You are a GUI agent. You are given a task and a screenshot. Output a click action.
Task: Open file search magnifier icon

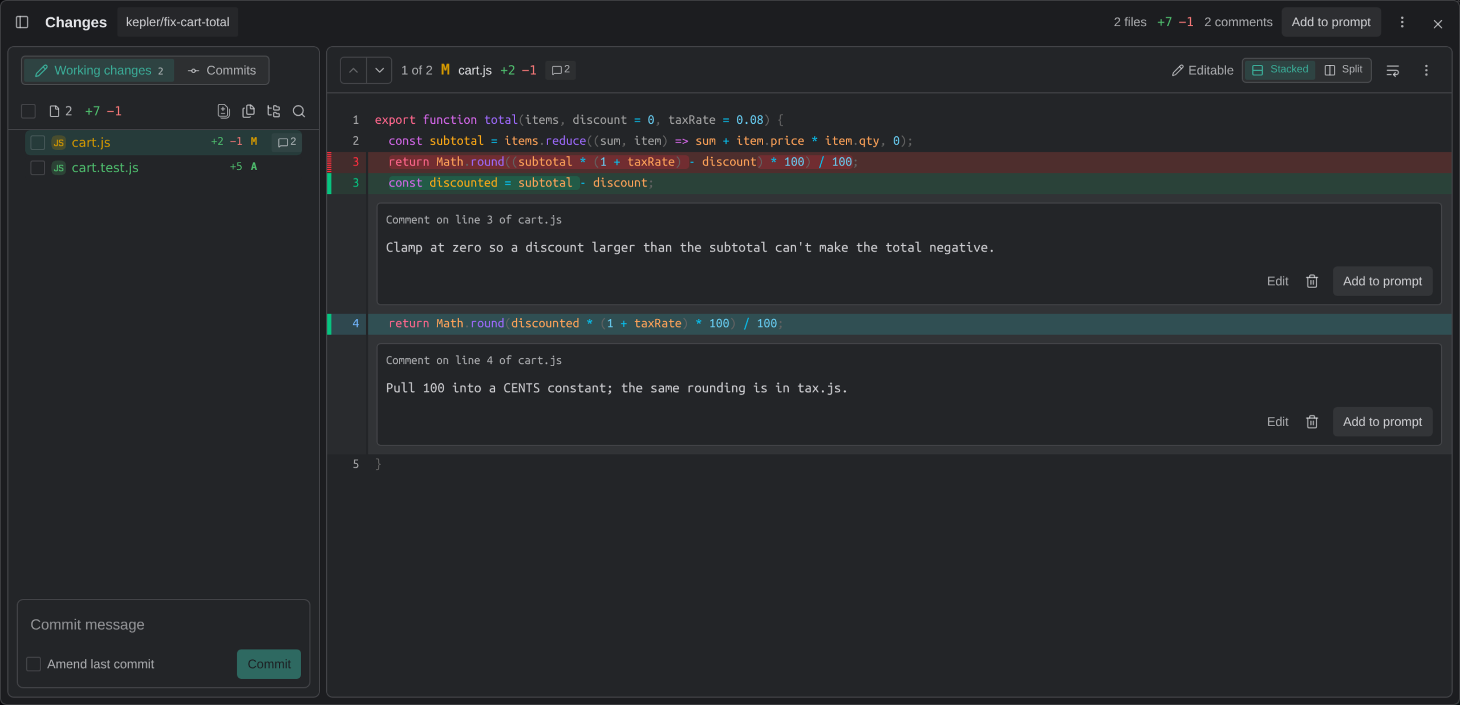(x=299, y=111)
